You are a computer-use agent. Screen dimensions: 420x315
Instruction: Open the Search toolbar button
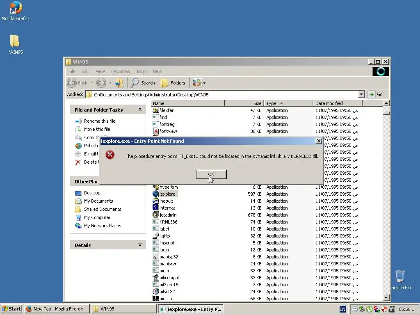point(143,83)
